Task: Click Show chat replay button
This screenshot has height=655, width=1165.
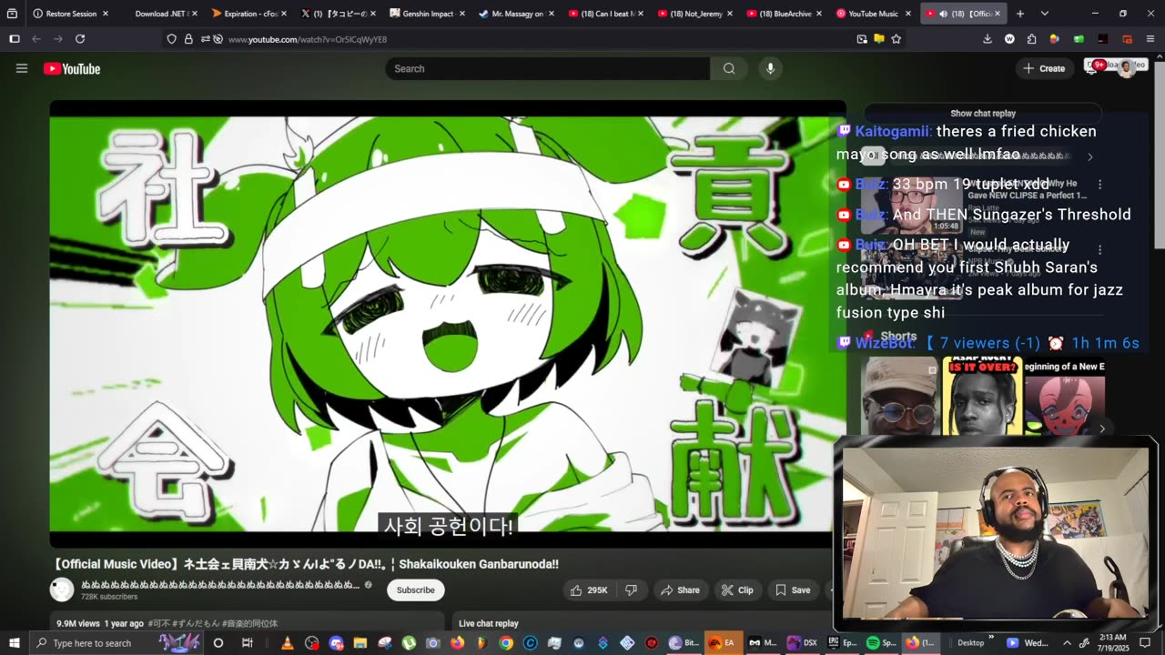Action: pos(983,114)
